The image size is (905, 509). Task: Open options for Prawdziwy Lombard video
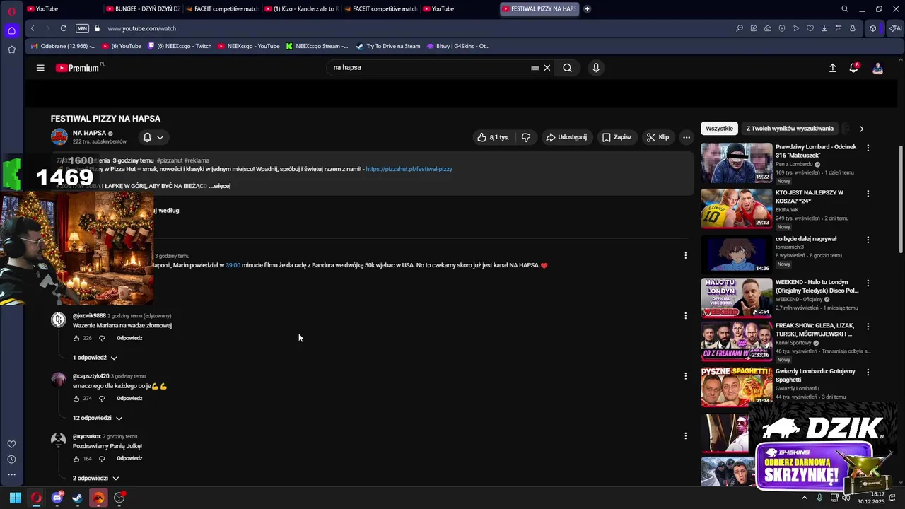868,148
